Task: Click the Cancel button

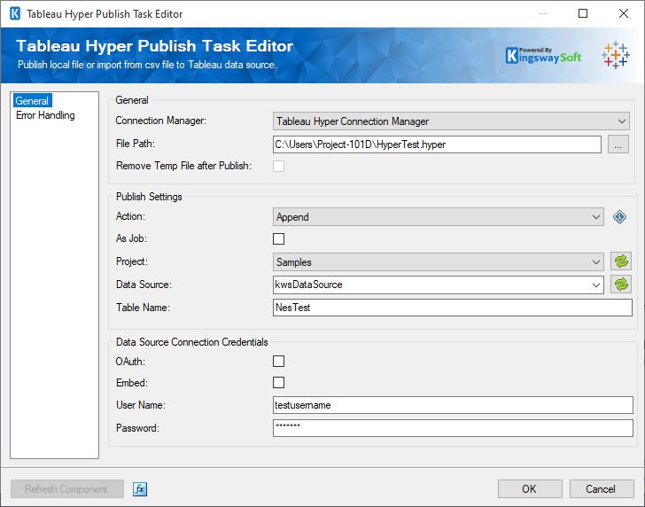Action: pyautogui.click(x=601, y=489)
